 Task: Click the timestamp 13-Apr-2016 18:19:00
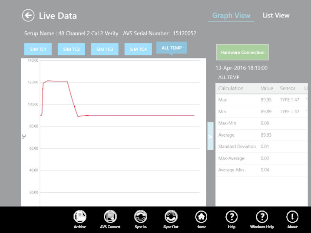[x=242, y=68]
